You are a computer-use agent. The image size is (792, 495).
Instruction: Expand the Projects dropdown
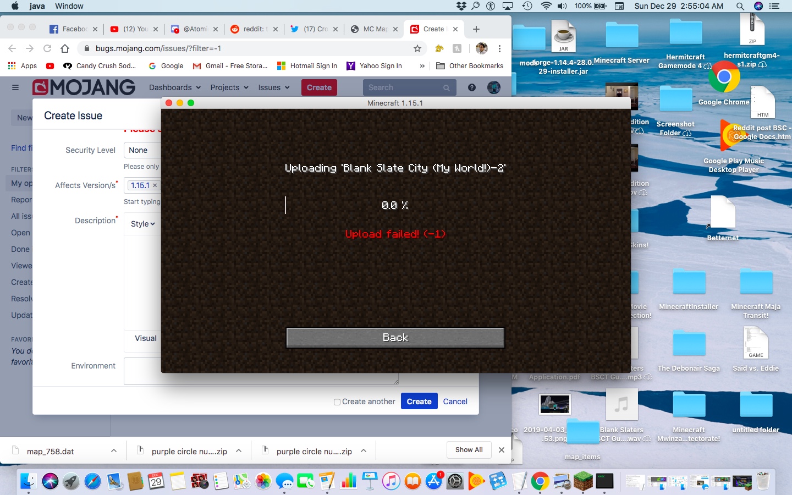tap(229, 87)
